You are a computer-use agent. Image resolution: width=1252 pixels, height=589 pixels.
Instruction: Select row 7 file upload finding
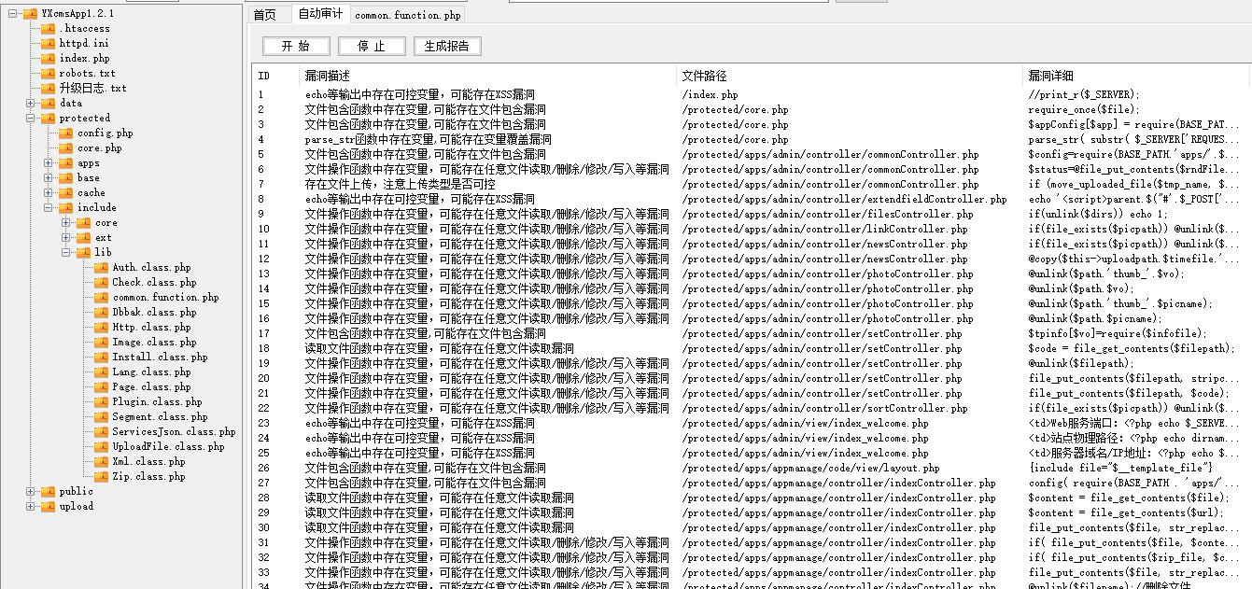(752, 184)
